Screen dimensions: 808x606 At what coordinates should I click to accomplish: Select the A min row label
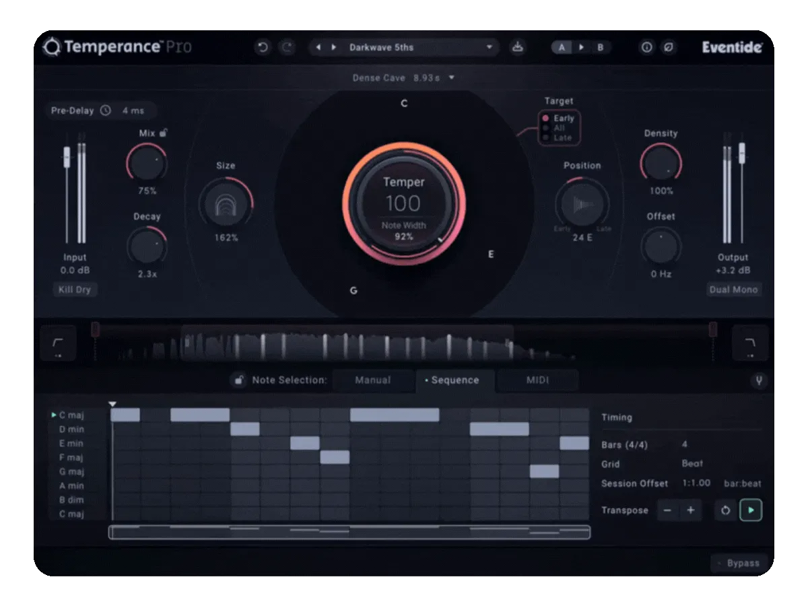tap(71, 485)
